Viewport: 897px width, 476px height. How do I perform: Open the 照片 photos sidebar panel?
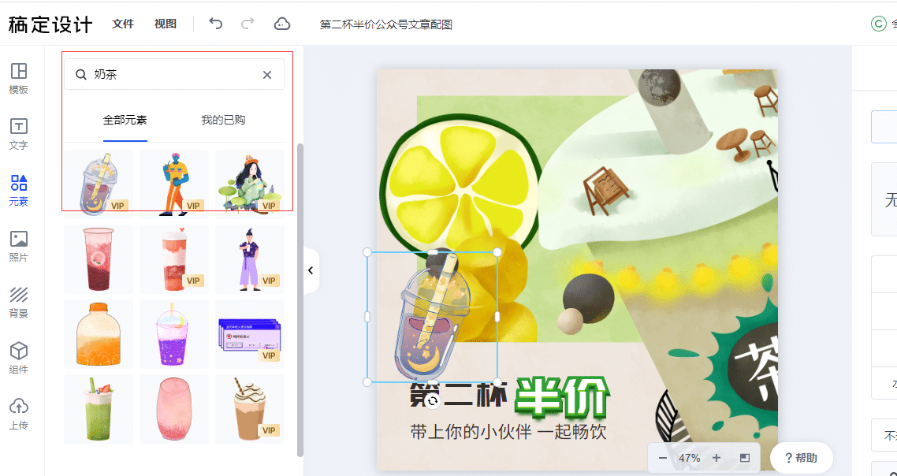click(18, 246)
